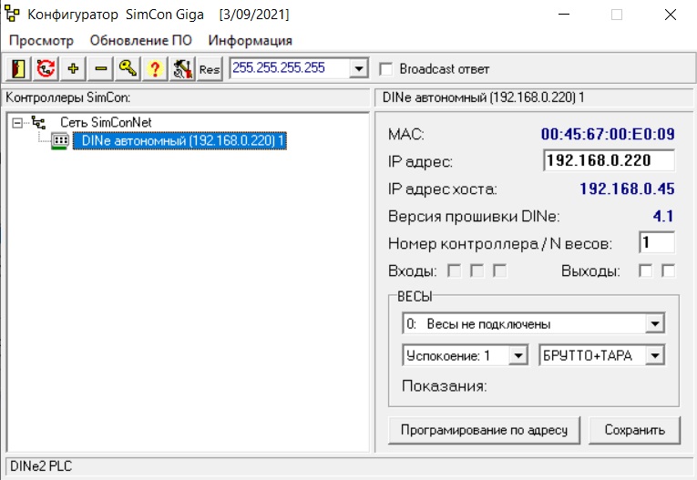The height and width of the screenshot is (480, 697).
Task: Click the Номер контроллера input field
Action: (x=657, y=242)
